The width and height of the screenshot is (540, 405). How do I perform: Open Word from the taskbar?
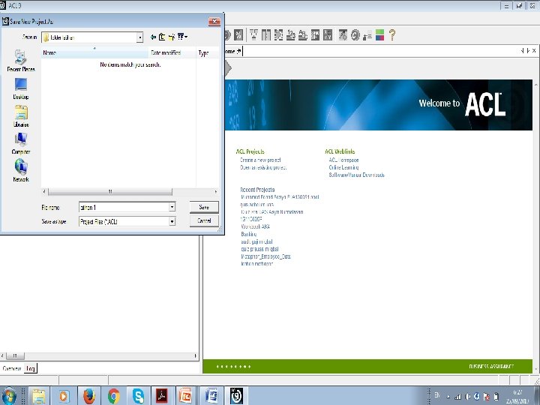211,396
